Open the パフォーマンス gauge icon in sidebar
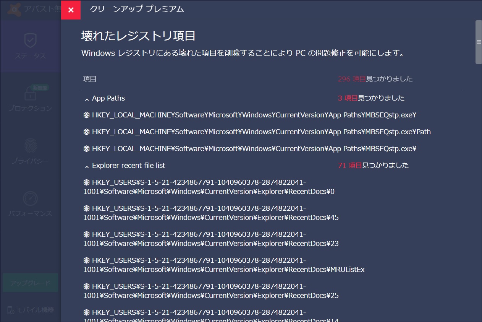482x322 pixels. [x=30, y=198]
